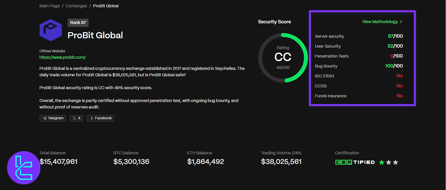This screenshot has width=446, height=190.
Task: Click the CCSS No value
Action: pos(400,86)
